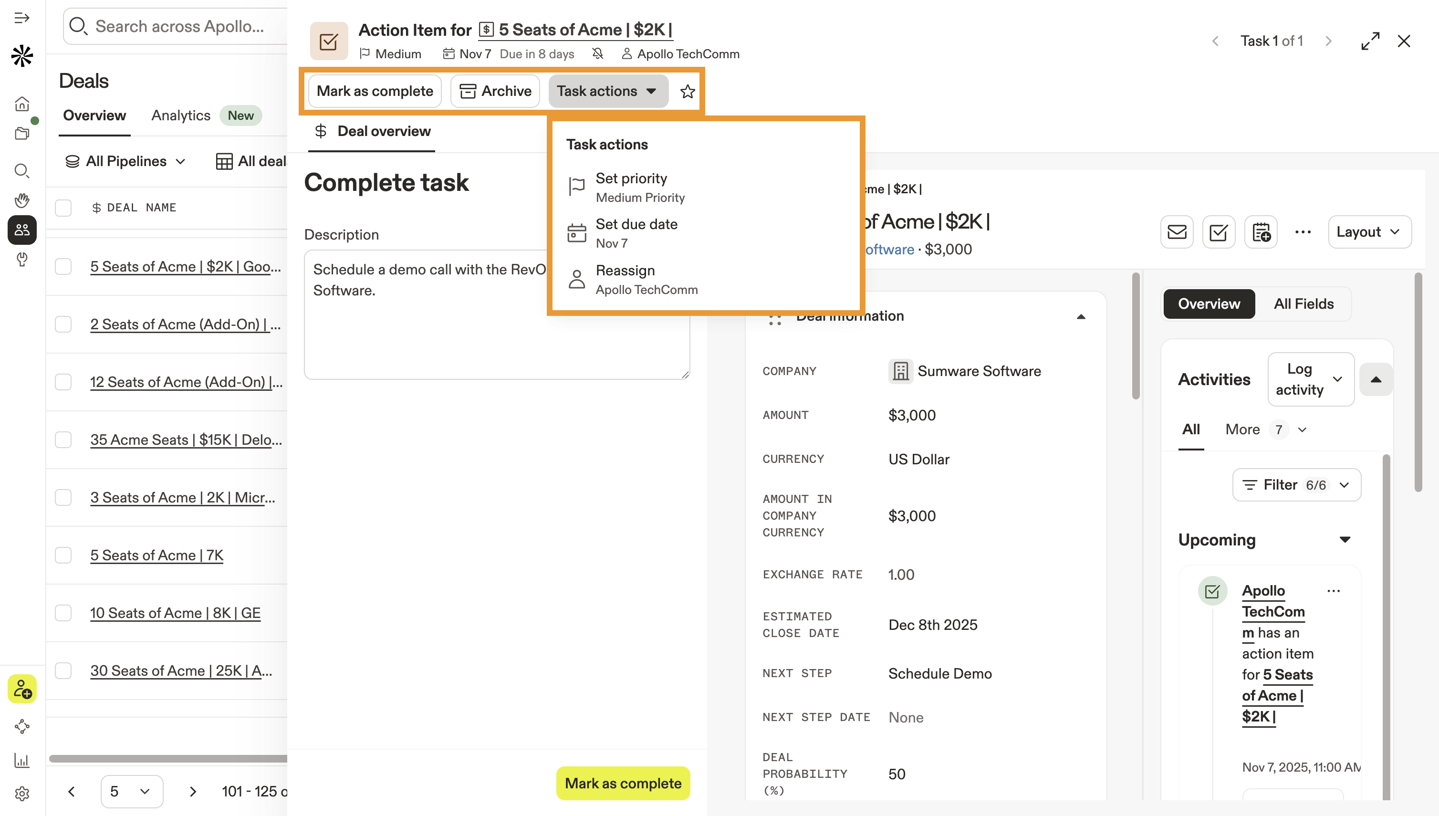Expand the Filter 6/6 dropdown
The height and width of the screenshot is (816, 1439).
tap(1296, 485)
